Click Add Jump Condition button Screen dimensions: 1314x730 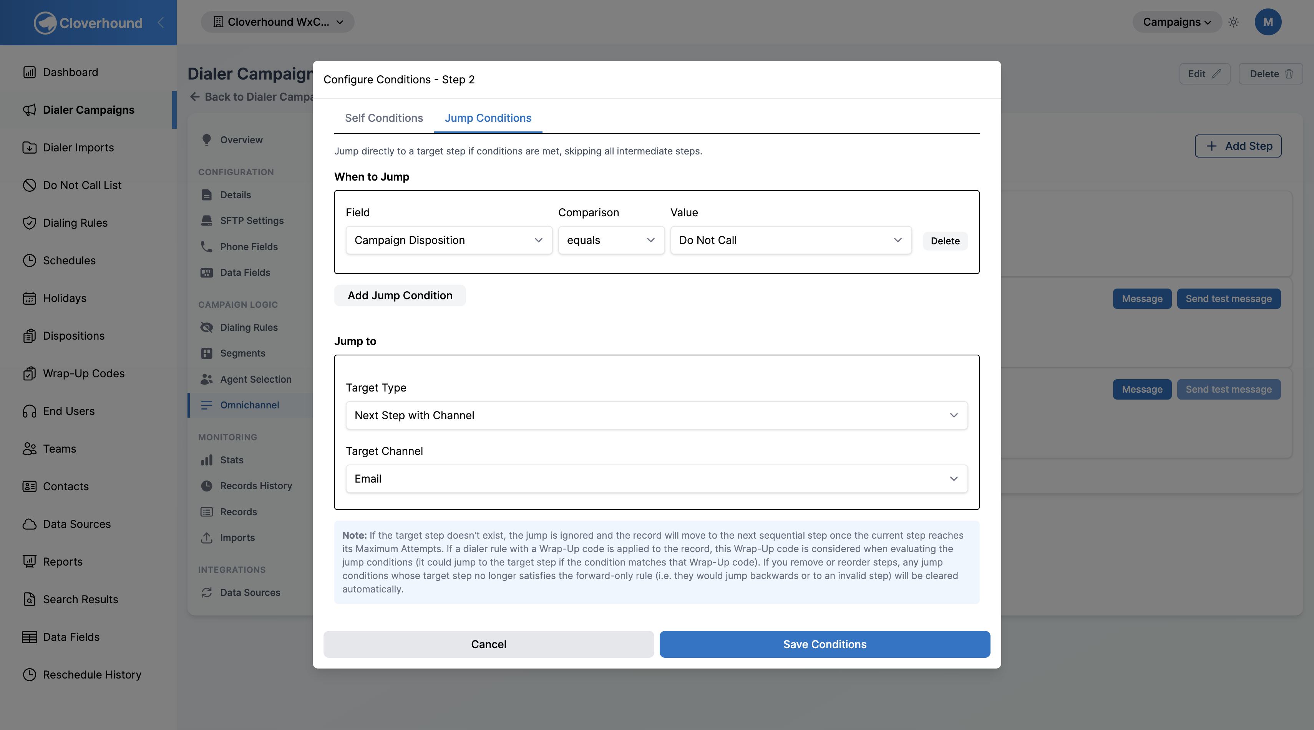(x=400, y=295)
